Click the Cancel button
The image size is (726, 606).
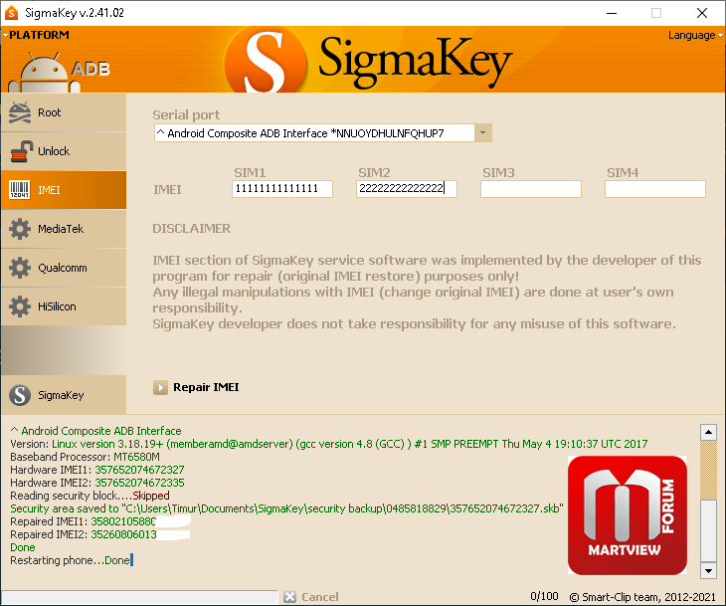(x=310, y=597)
